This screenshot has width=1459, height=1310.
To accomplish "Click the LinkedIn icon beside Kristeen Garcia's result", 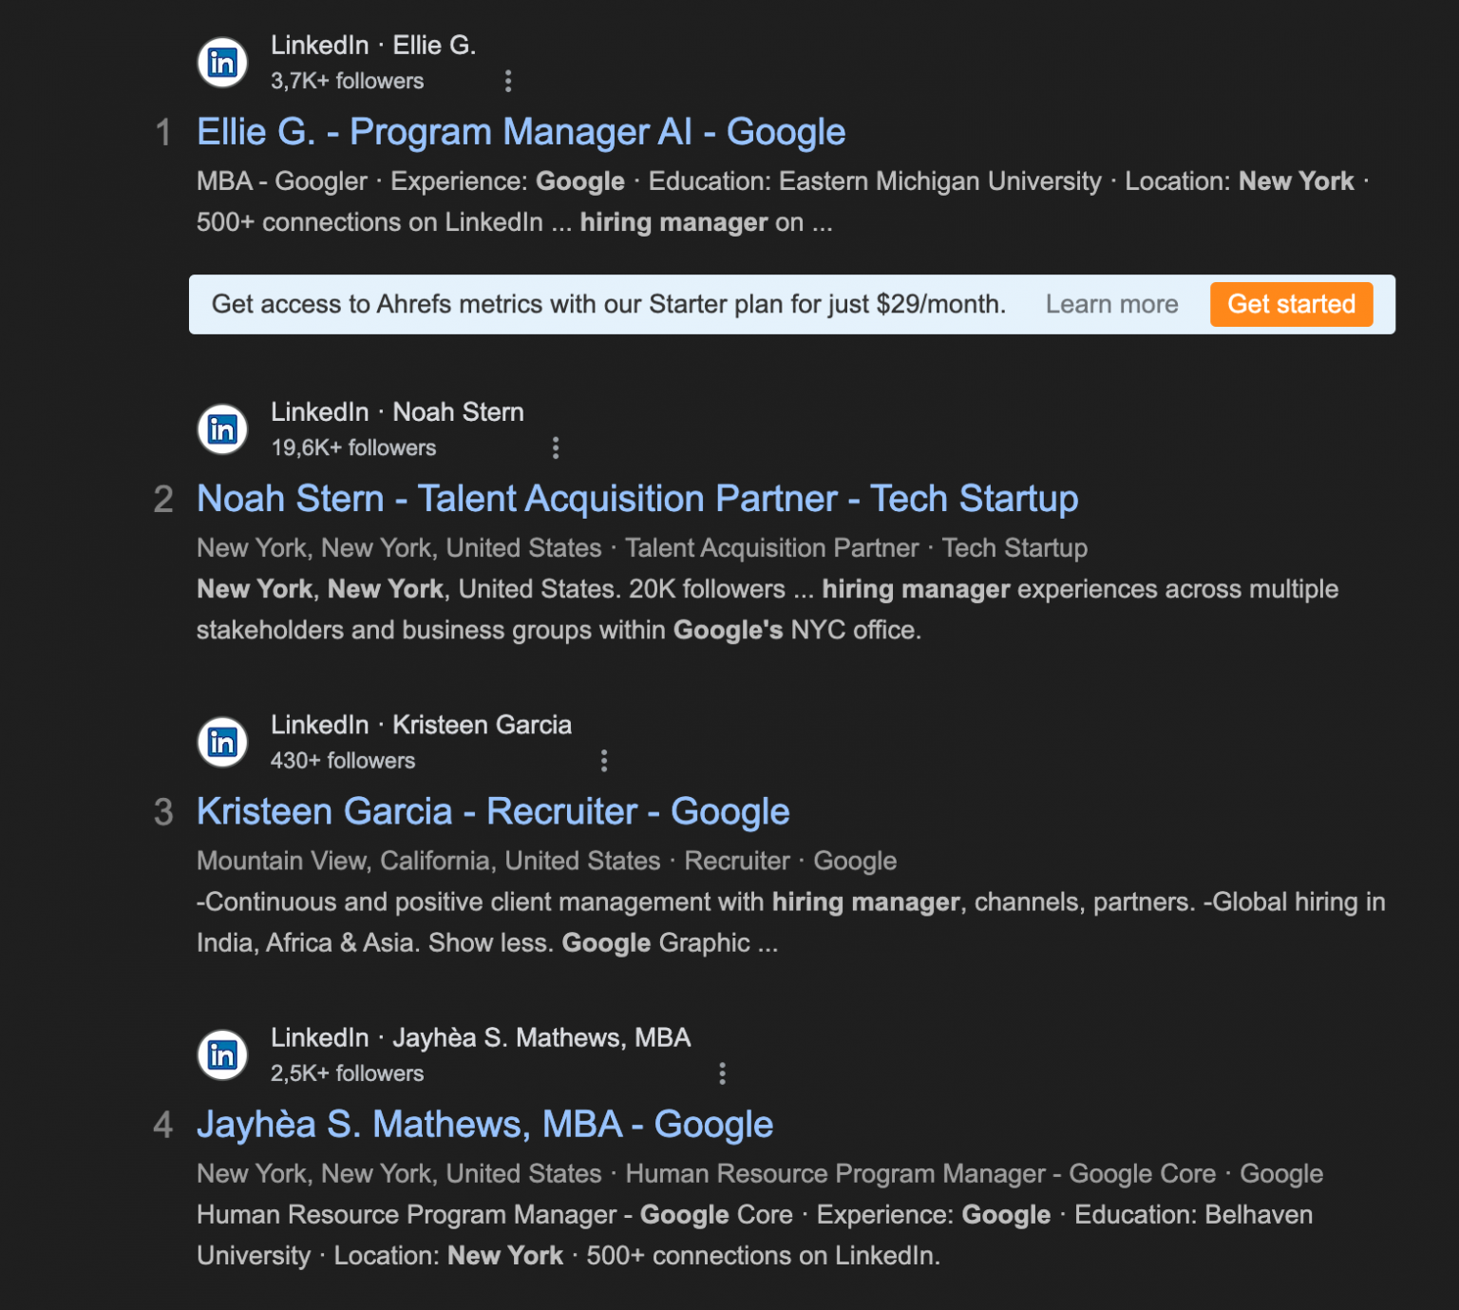I will click(221, 741).
